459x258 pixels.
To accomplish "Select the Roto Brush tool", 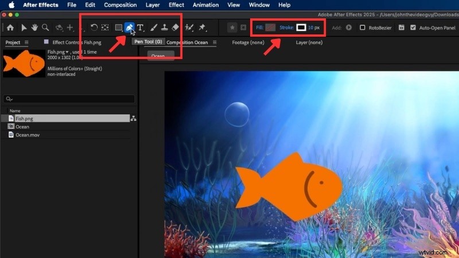I will point(189,28).
